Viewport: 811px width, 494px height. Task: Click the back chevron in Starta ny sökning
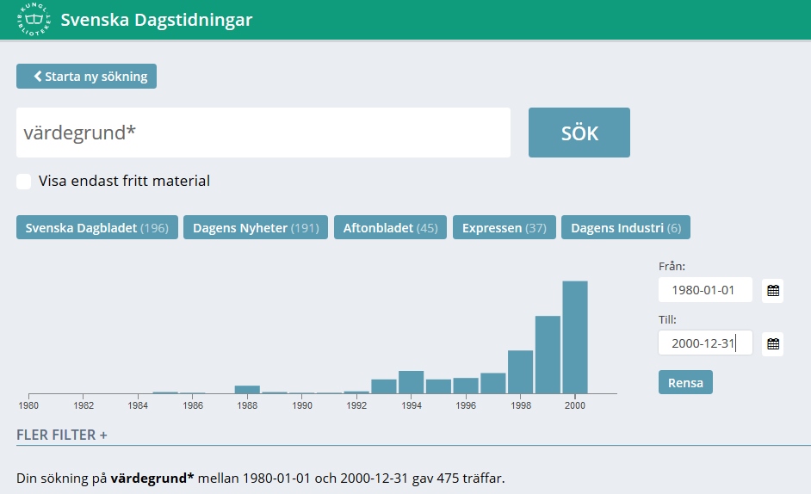coord(38,76)
